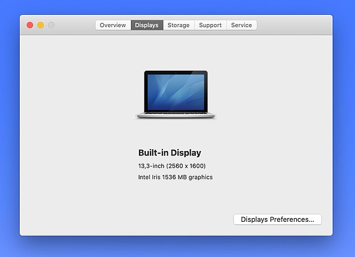
Task: Click empty title bar area left of Overview
Action: (x=75, y=25)
